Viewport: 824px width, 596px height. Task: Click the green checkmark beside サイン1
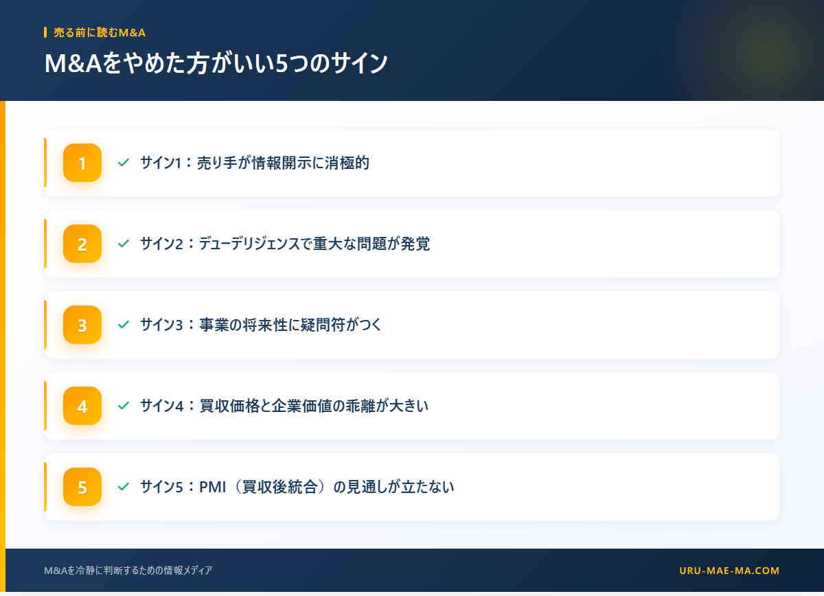point(124,163)
